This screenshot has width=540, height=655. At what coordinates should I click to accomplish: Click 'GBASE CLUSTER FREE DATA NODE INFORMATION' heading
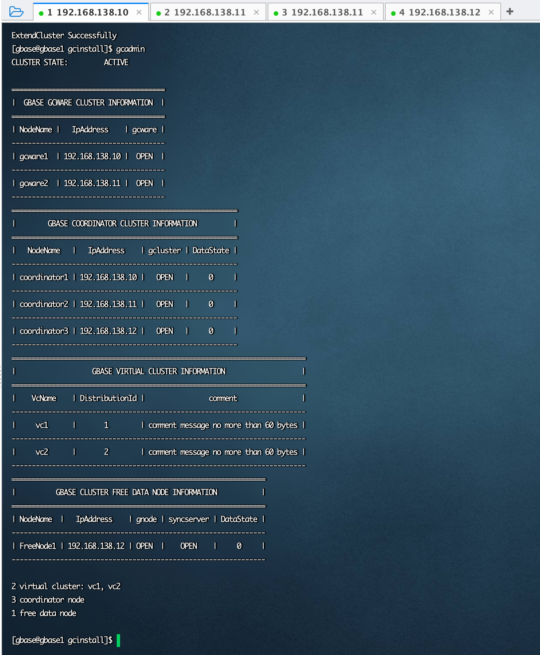(x=137, y=492)
